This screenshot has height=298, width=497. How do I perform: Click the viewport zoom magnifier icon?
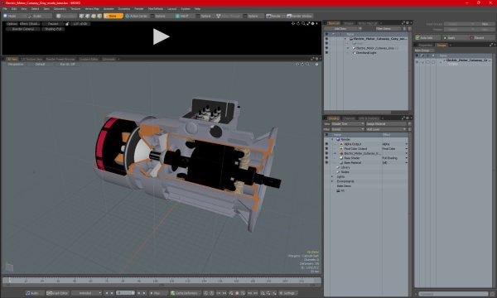click(307, 65)
